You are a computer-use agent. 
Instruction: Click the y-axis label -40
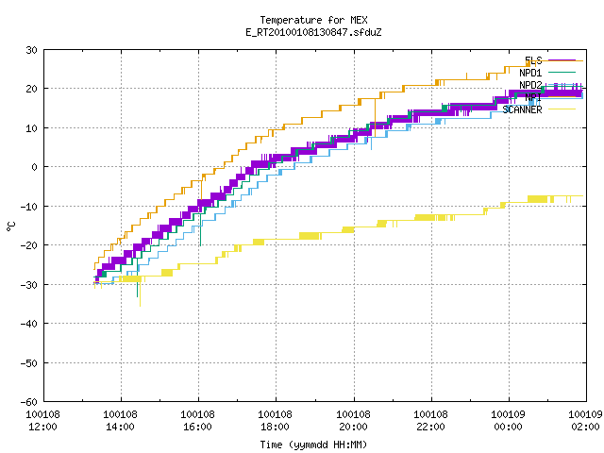(x=29, y=324)
